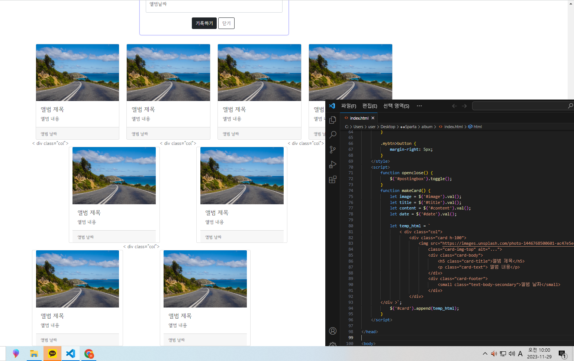
Task: Select the index.html editor tab
Action: tap(359, 118)
